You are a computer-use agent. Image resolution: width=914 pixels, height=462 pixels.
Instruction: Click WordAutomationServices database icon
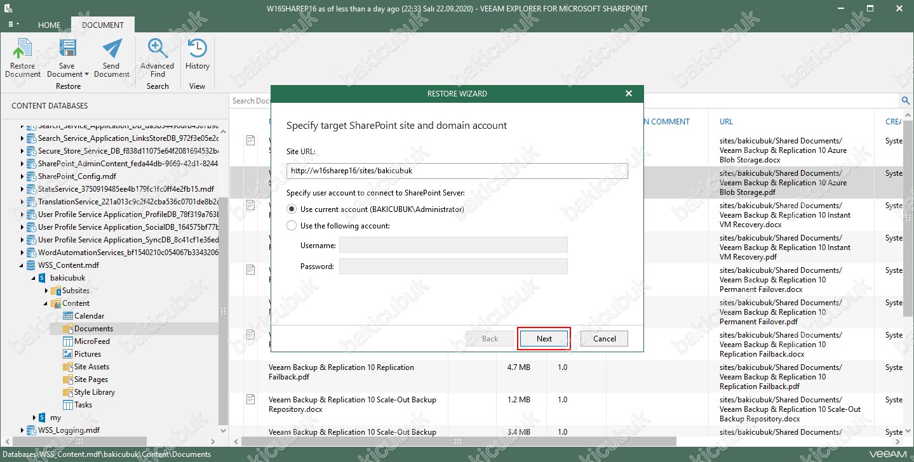(x=31, y=253)
